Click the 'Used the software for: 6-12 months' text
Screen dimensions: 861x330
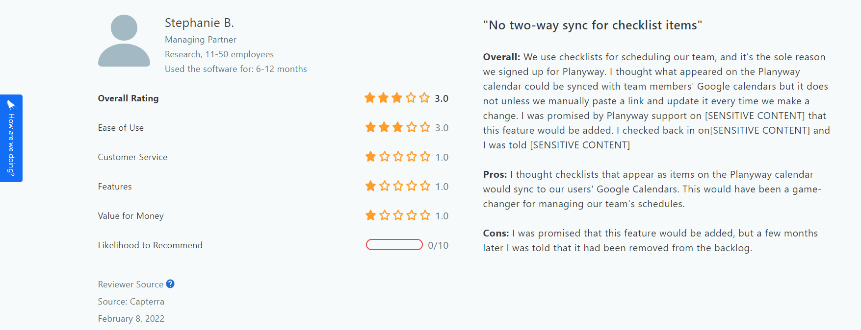click(235, 69)
